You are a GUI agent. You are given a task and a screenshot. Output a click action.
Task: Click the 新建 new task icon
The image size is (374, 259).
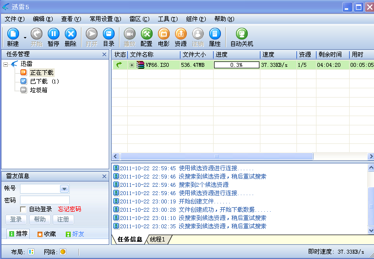[x=13, y=34]
